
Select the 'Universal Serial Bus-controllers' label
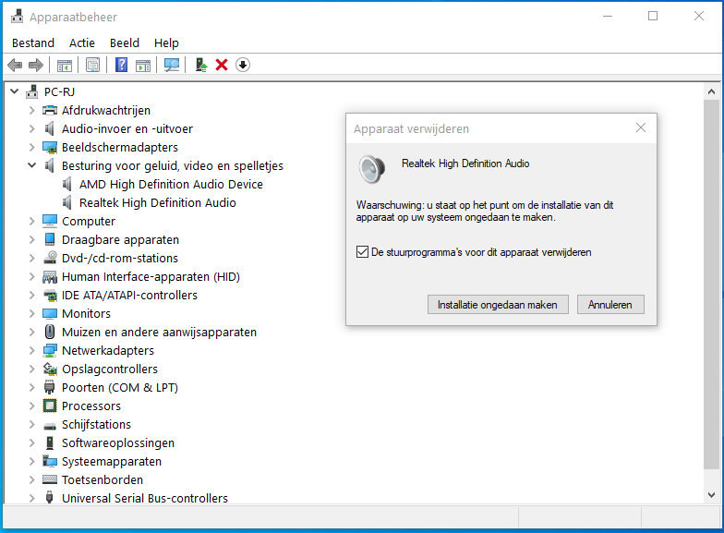[x=145, y=499]
